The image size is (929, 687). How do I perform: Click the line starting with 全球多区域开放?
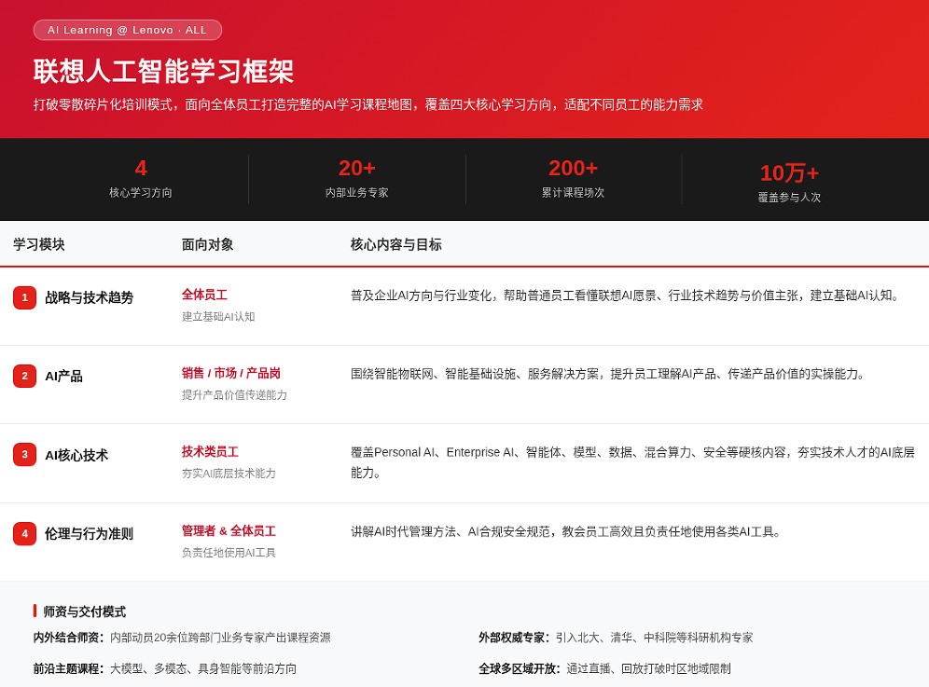pos(604,668)
